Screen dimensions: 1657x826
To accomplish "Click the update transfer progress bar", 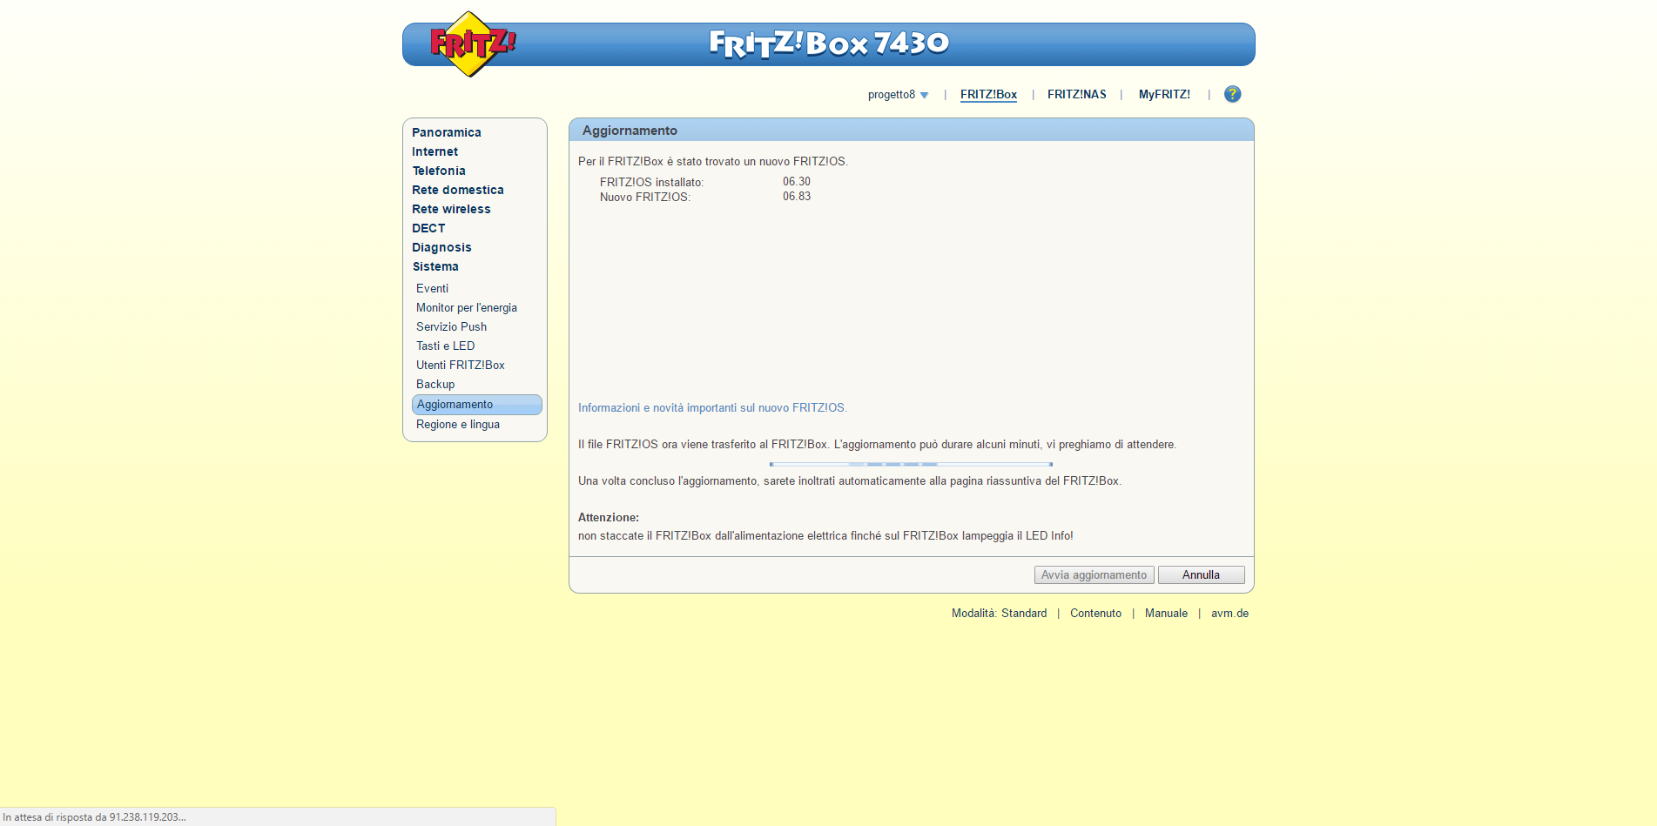I will (911, 464).
